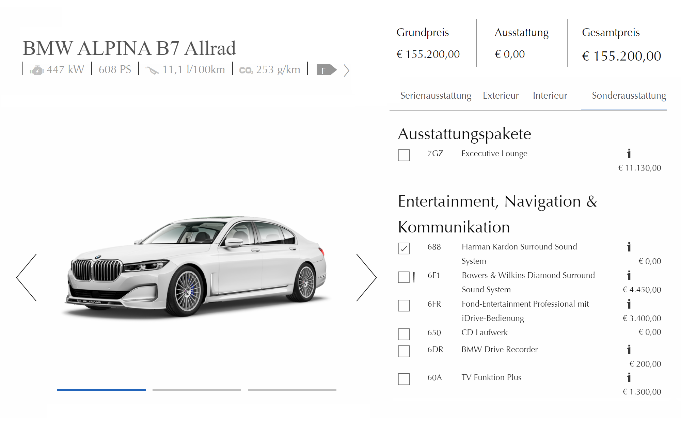Open info for Excecutive Lounge package
681x422 pixels.
point(629,153)
